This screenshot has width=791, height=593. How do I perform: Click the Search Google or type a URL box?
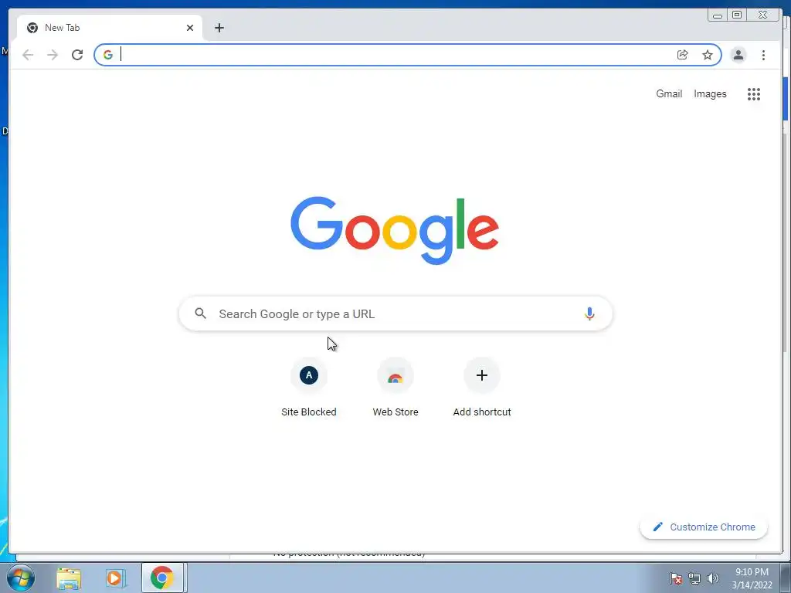click(396, 313)
